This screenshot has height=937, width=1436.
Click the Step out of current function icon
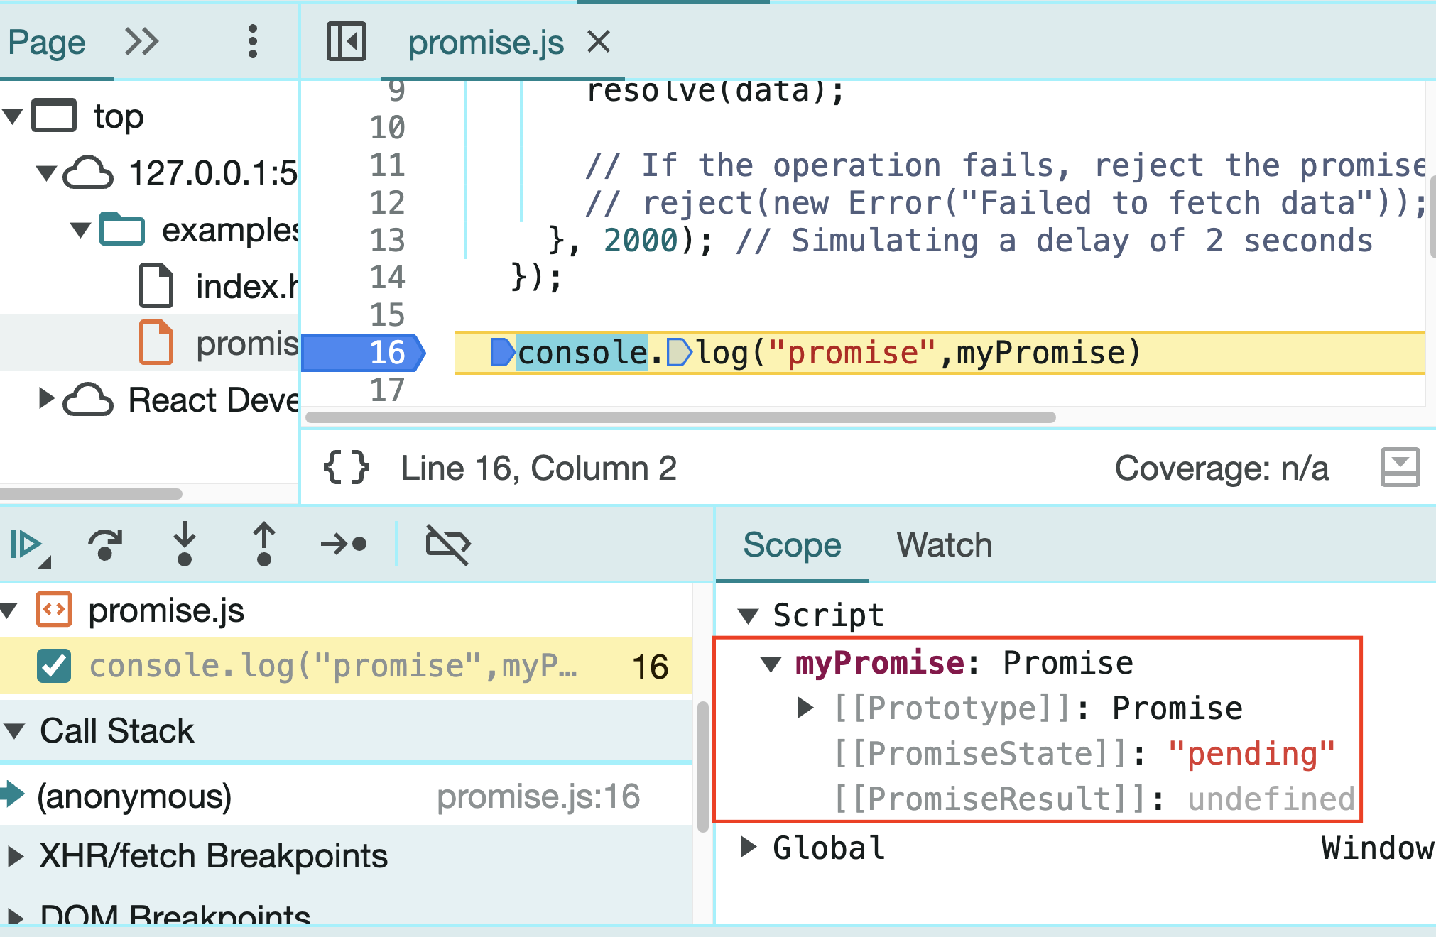point(263,545)
